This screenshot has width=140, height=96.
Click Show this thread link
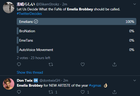click(x=30, y=72)
